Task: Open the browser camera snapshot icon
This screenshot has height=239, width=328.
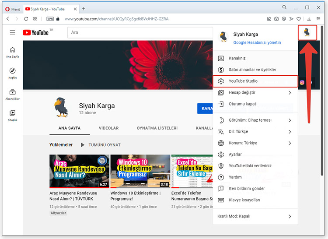Action: (276, 19)
